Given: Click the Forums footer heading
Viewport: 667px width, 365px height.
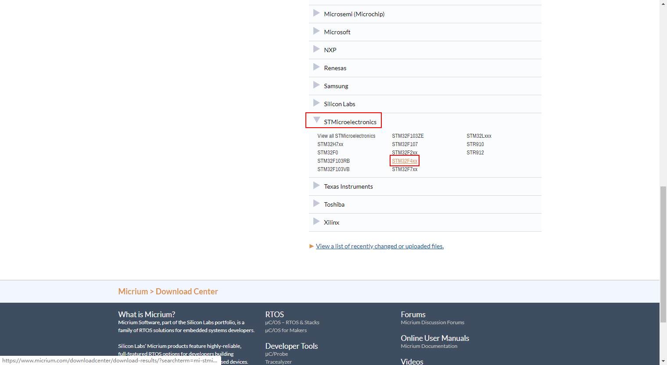Looking at the screenshot, I should tap(413, 315).
